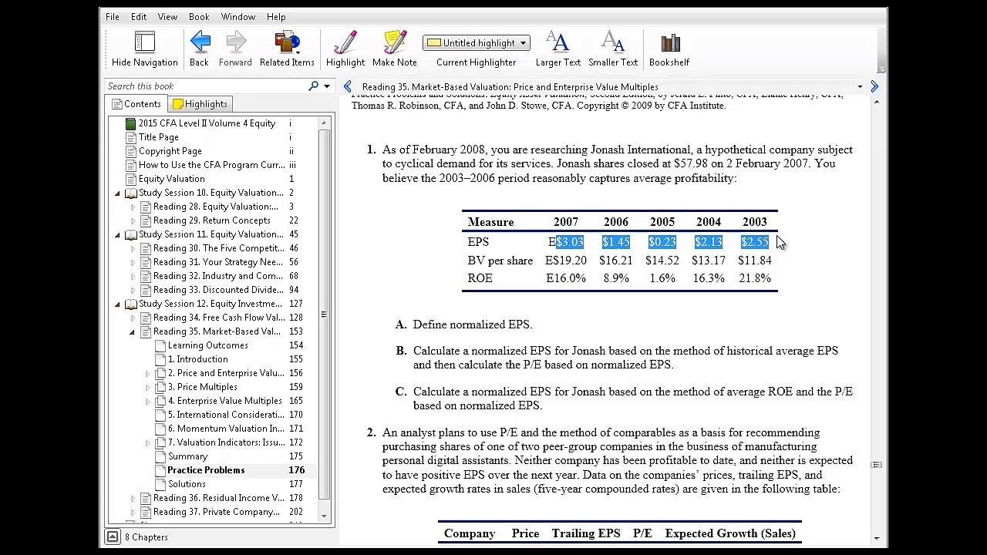Click the search magnifier icon
987x555 pixels.
click(313, 86)
